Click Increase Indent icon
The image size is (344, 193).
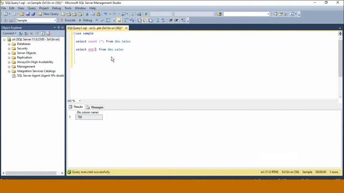[x=176, y=20]
